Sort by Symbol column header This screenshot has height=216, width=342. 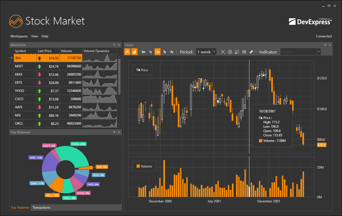click(25, 51)
